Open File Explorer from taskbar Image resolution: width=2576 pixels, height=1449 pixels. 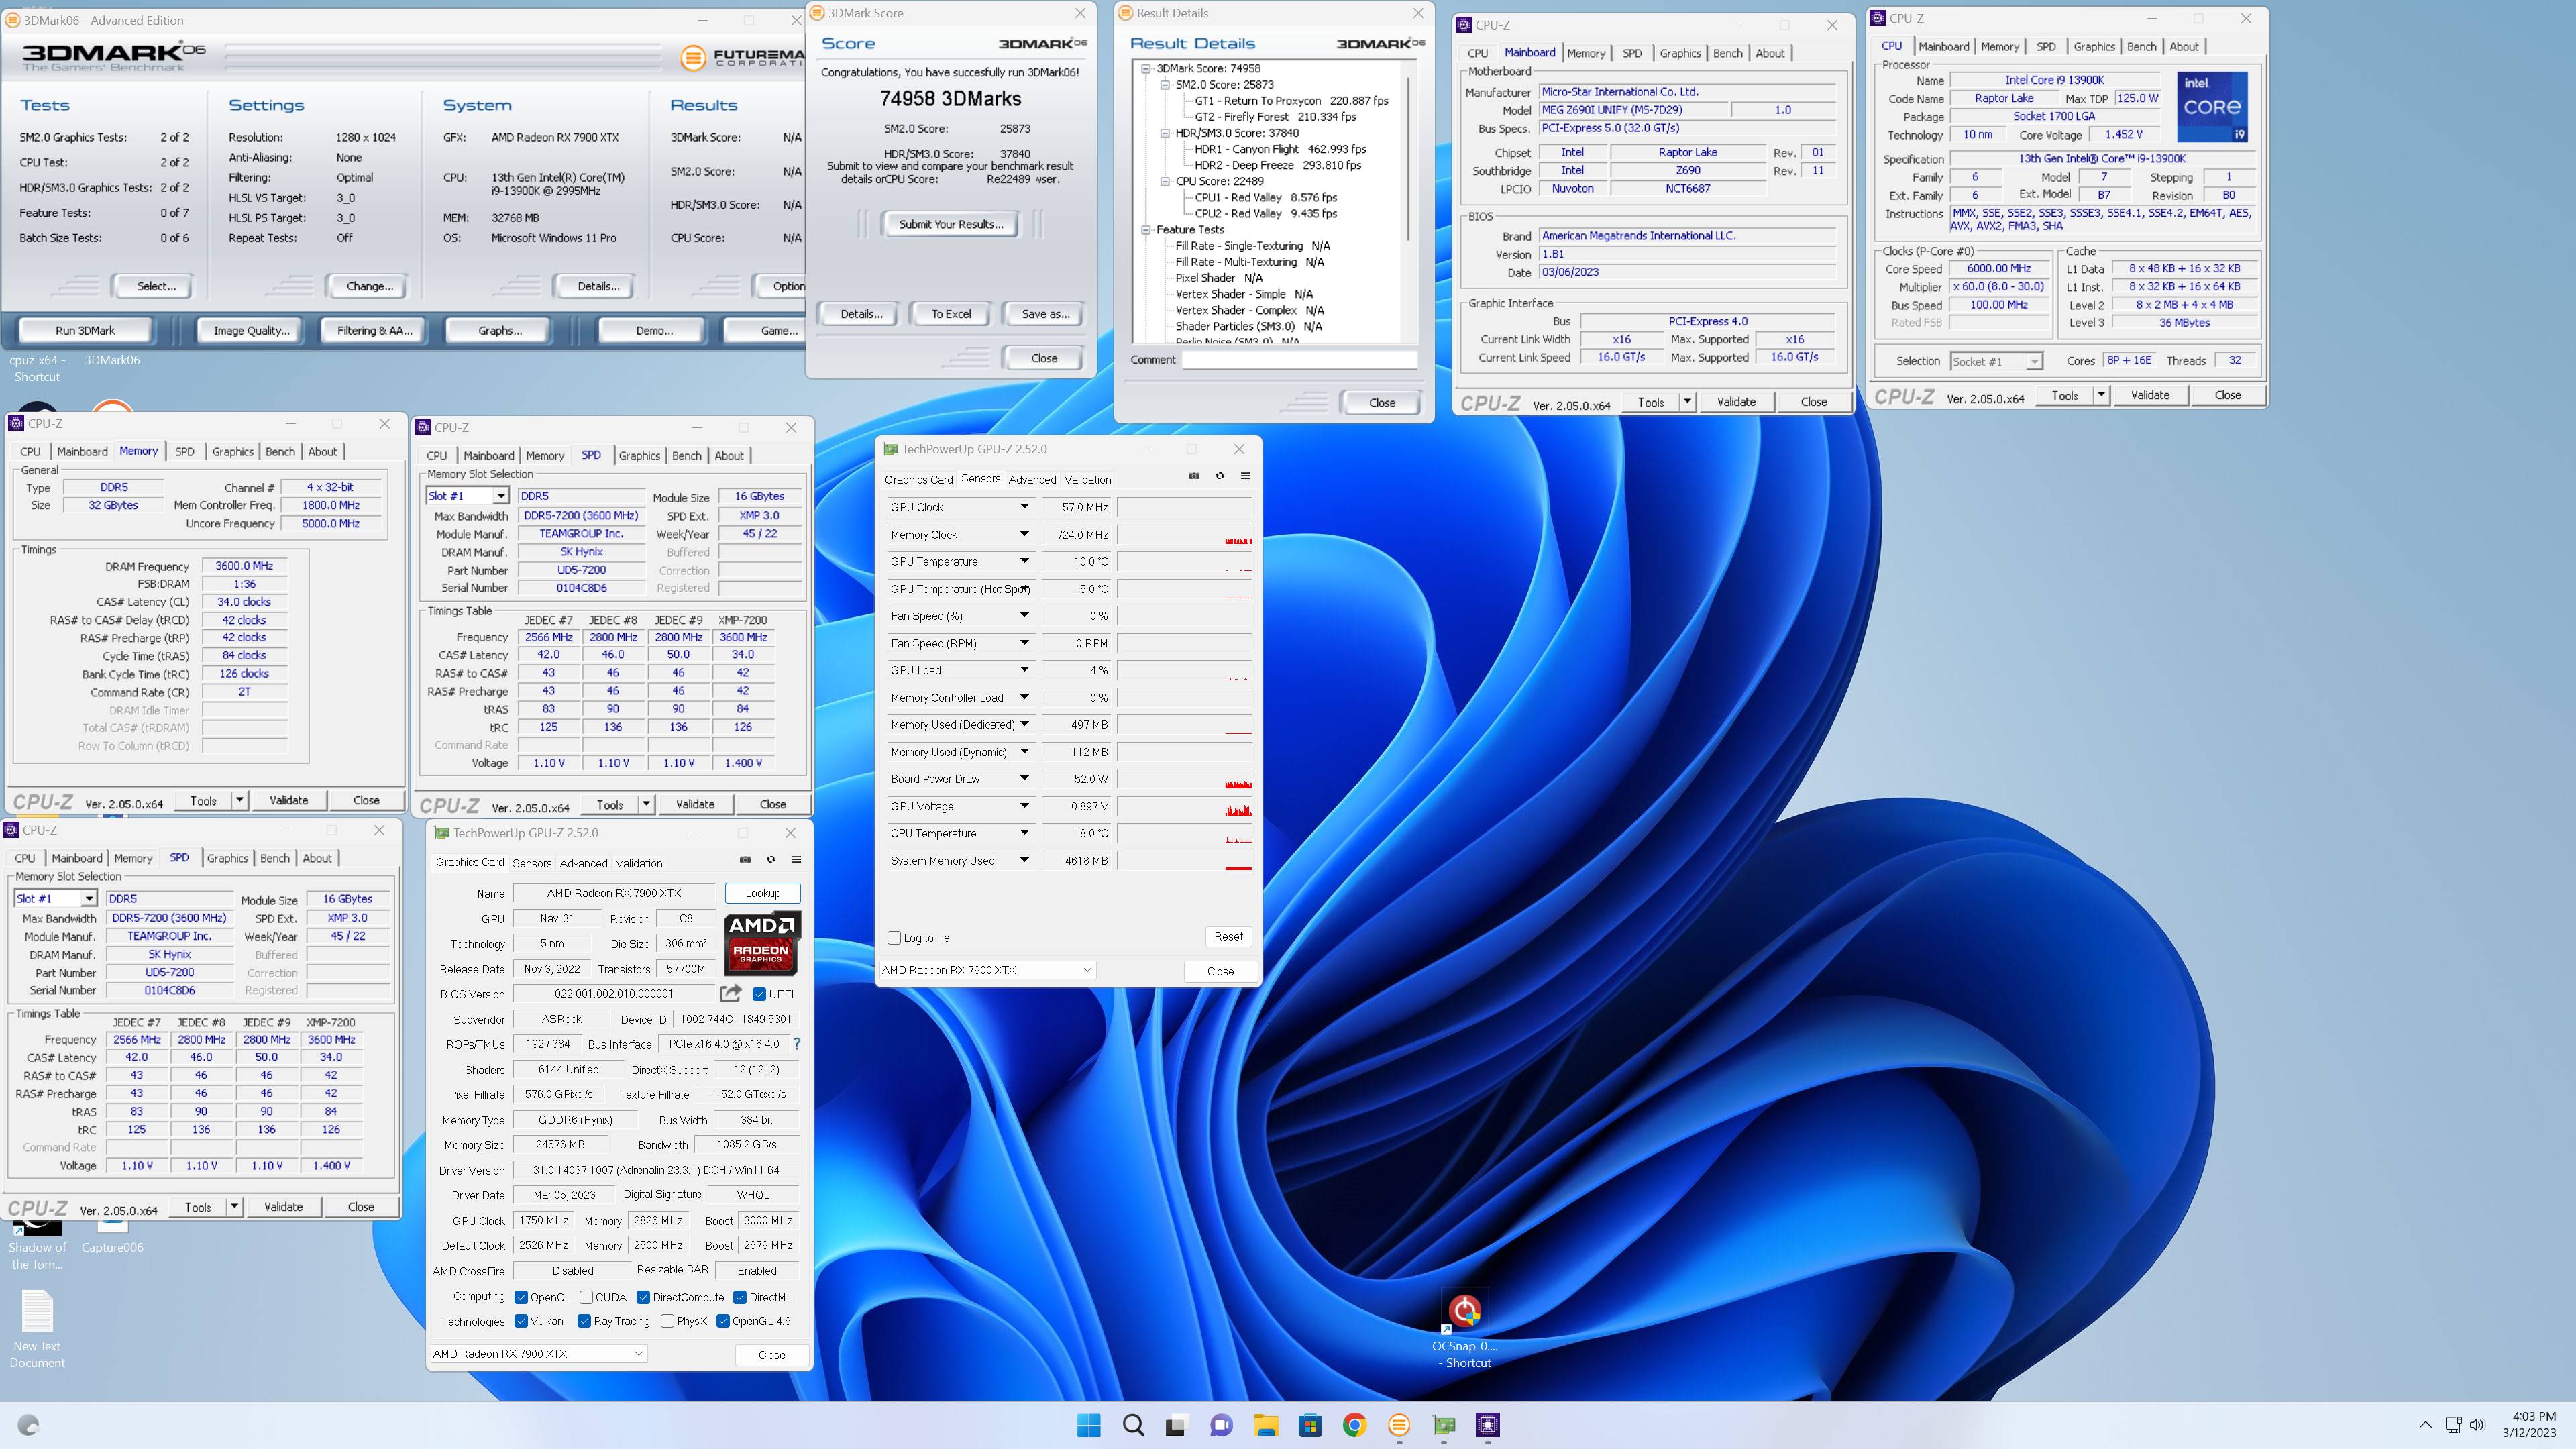click(1266, 1425)
